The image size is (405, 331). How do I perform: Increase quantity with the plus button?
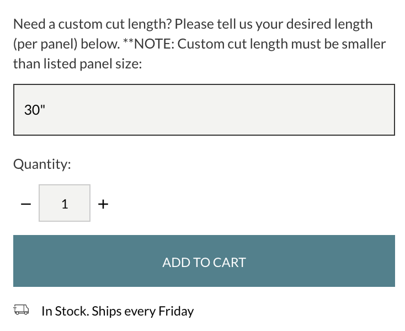pos(103,204)
